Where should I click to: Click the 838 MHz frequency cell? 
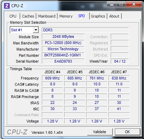pyautogui.click(x=119, y=78)
